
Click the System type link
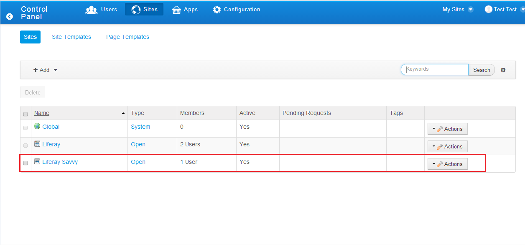point(140,127)
